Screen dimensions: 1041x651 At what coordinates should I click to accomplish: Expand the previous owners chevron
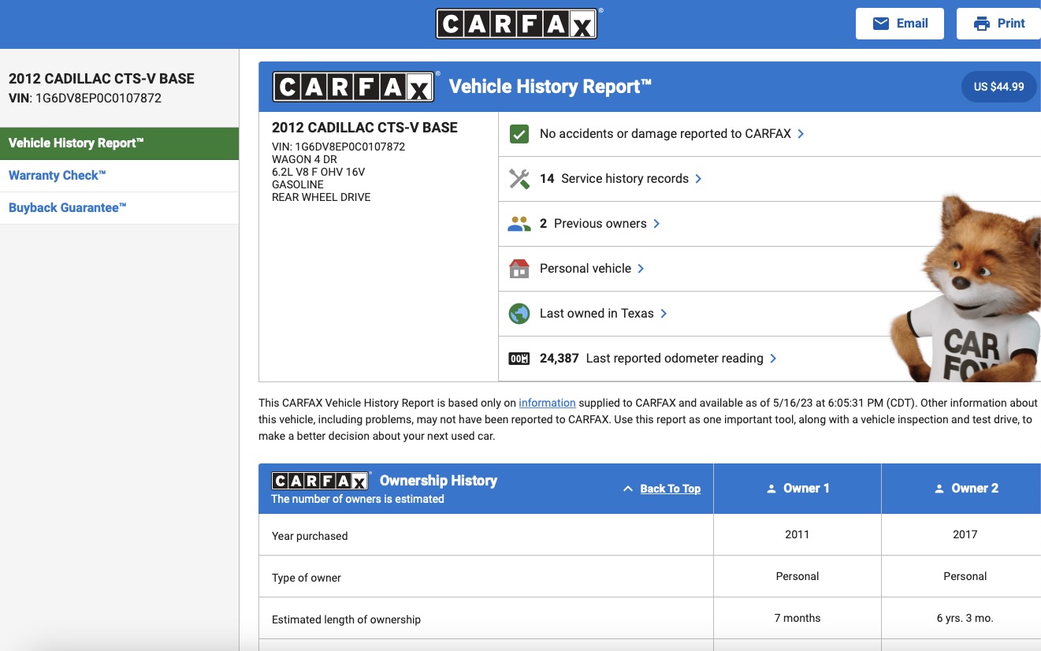656,224
